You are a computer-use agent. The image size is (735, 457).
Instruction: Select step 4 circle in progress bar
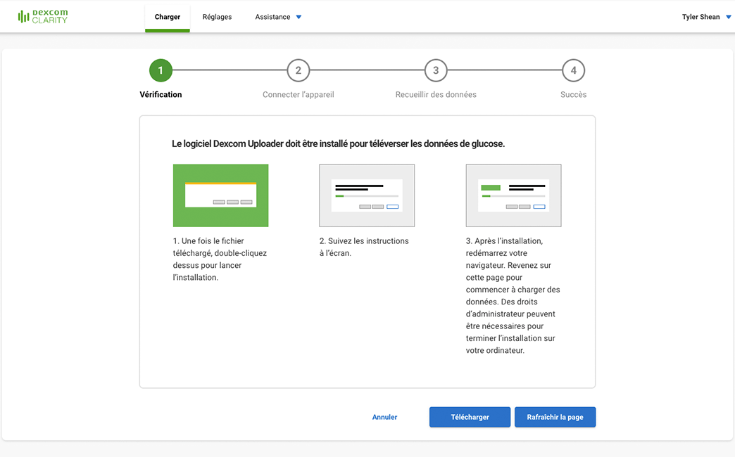[x=573, y=70]
